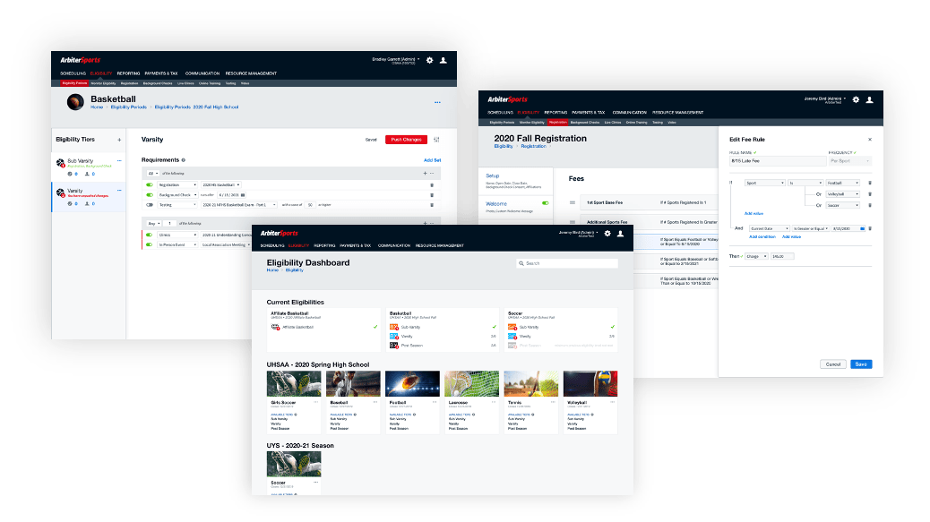Click user profile icon in Registration window
930x522 pixels.
(x=869, y=99)
